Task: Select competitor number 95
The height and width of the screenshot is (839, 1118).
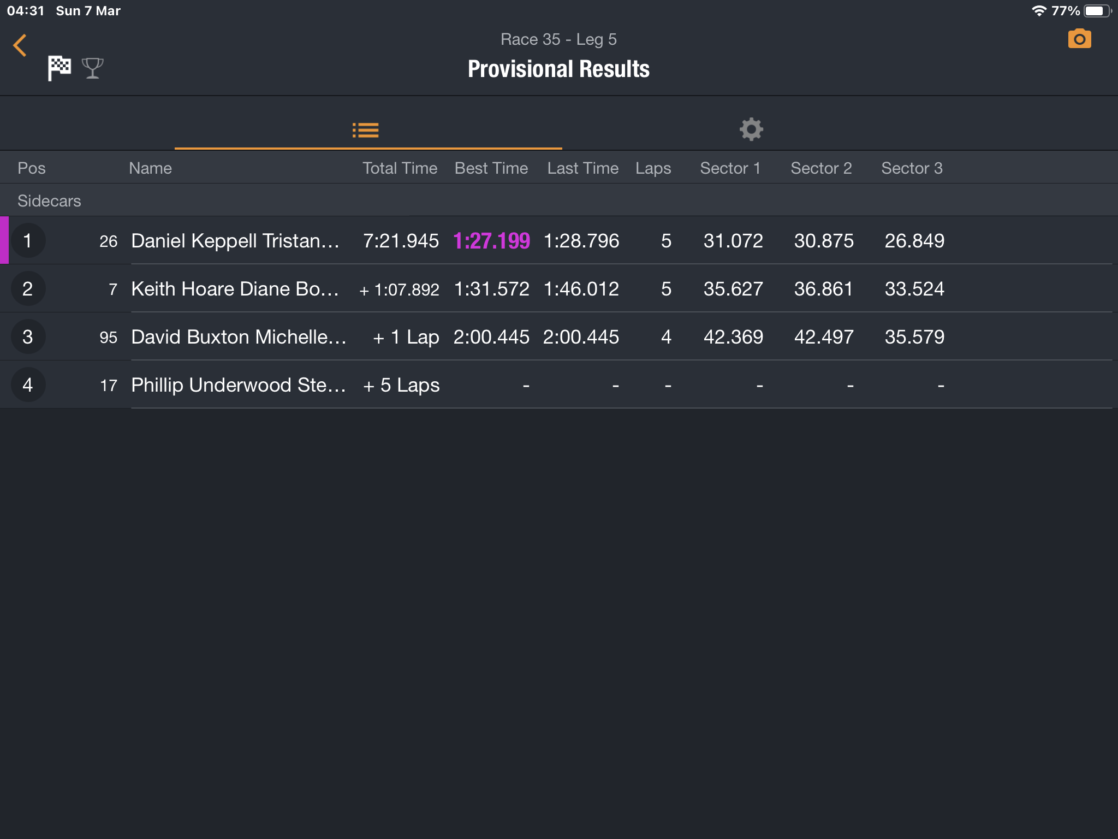Action: (x=108, y=338)
